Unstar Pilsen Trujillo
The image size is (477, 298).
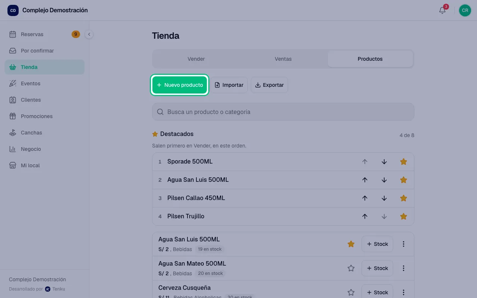coord(404,216)
